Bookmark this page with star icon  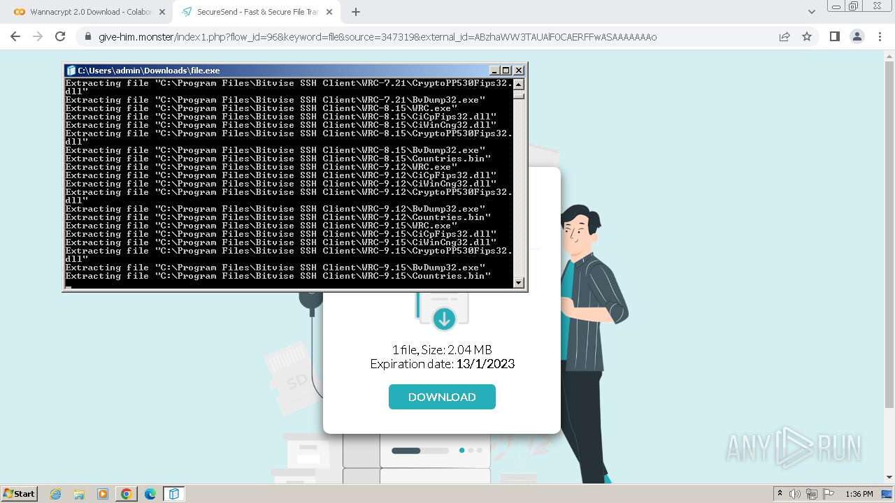807,36
